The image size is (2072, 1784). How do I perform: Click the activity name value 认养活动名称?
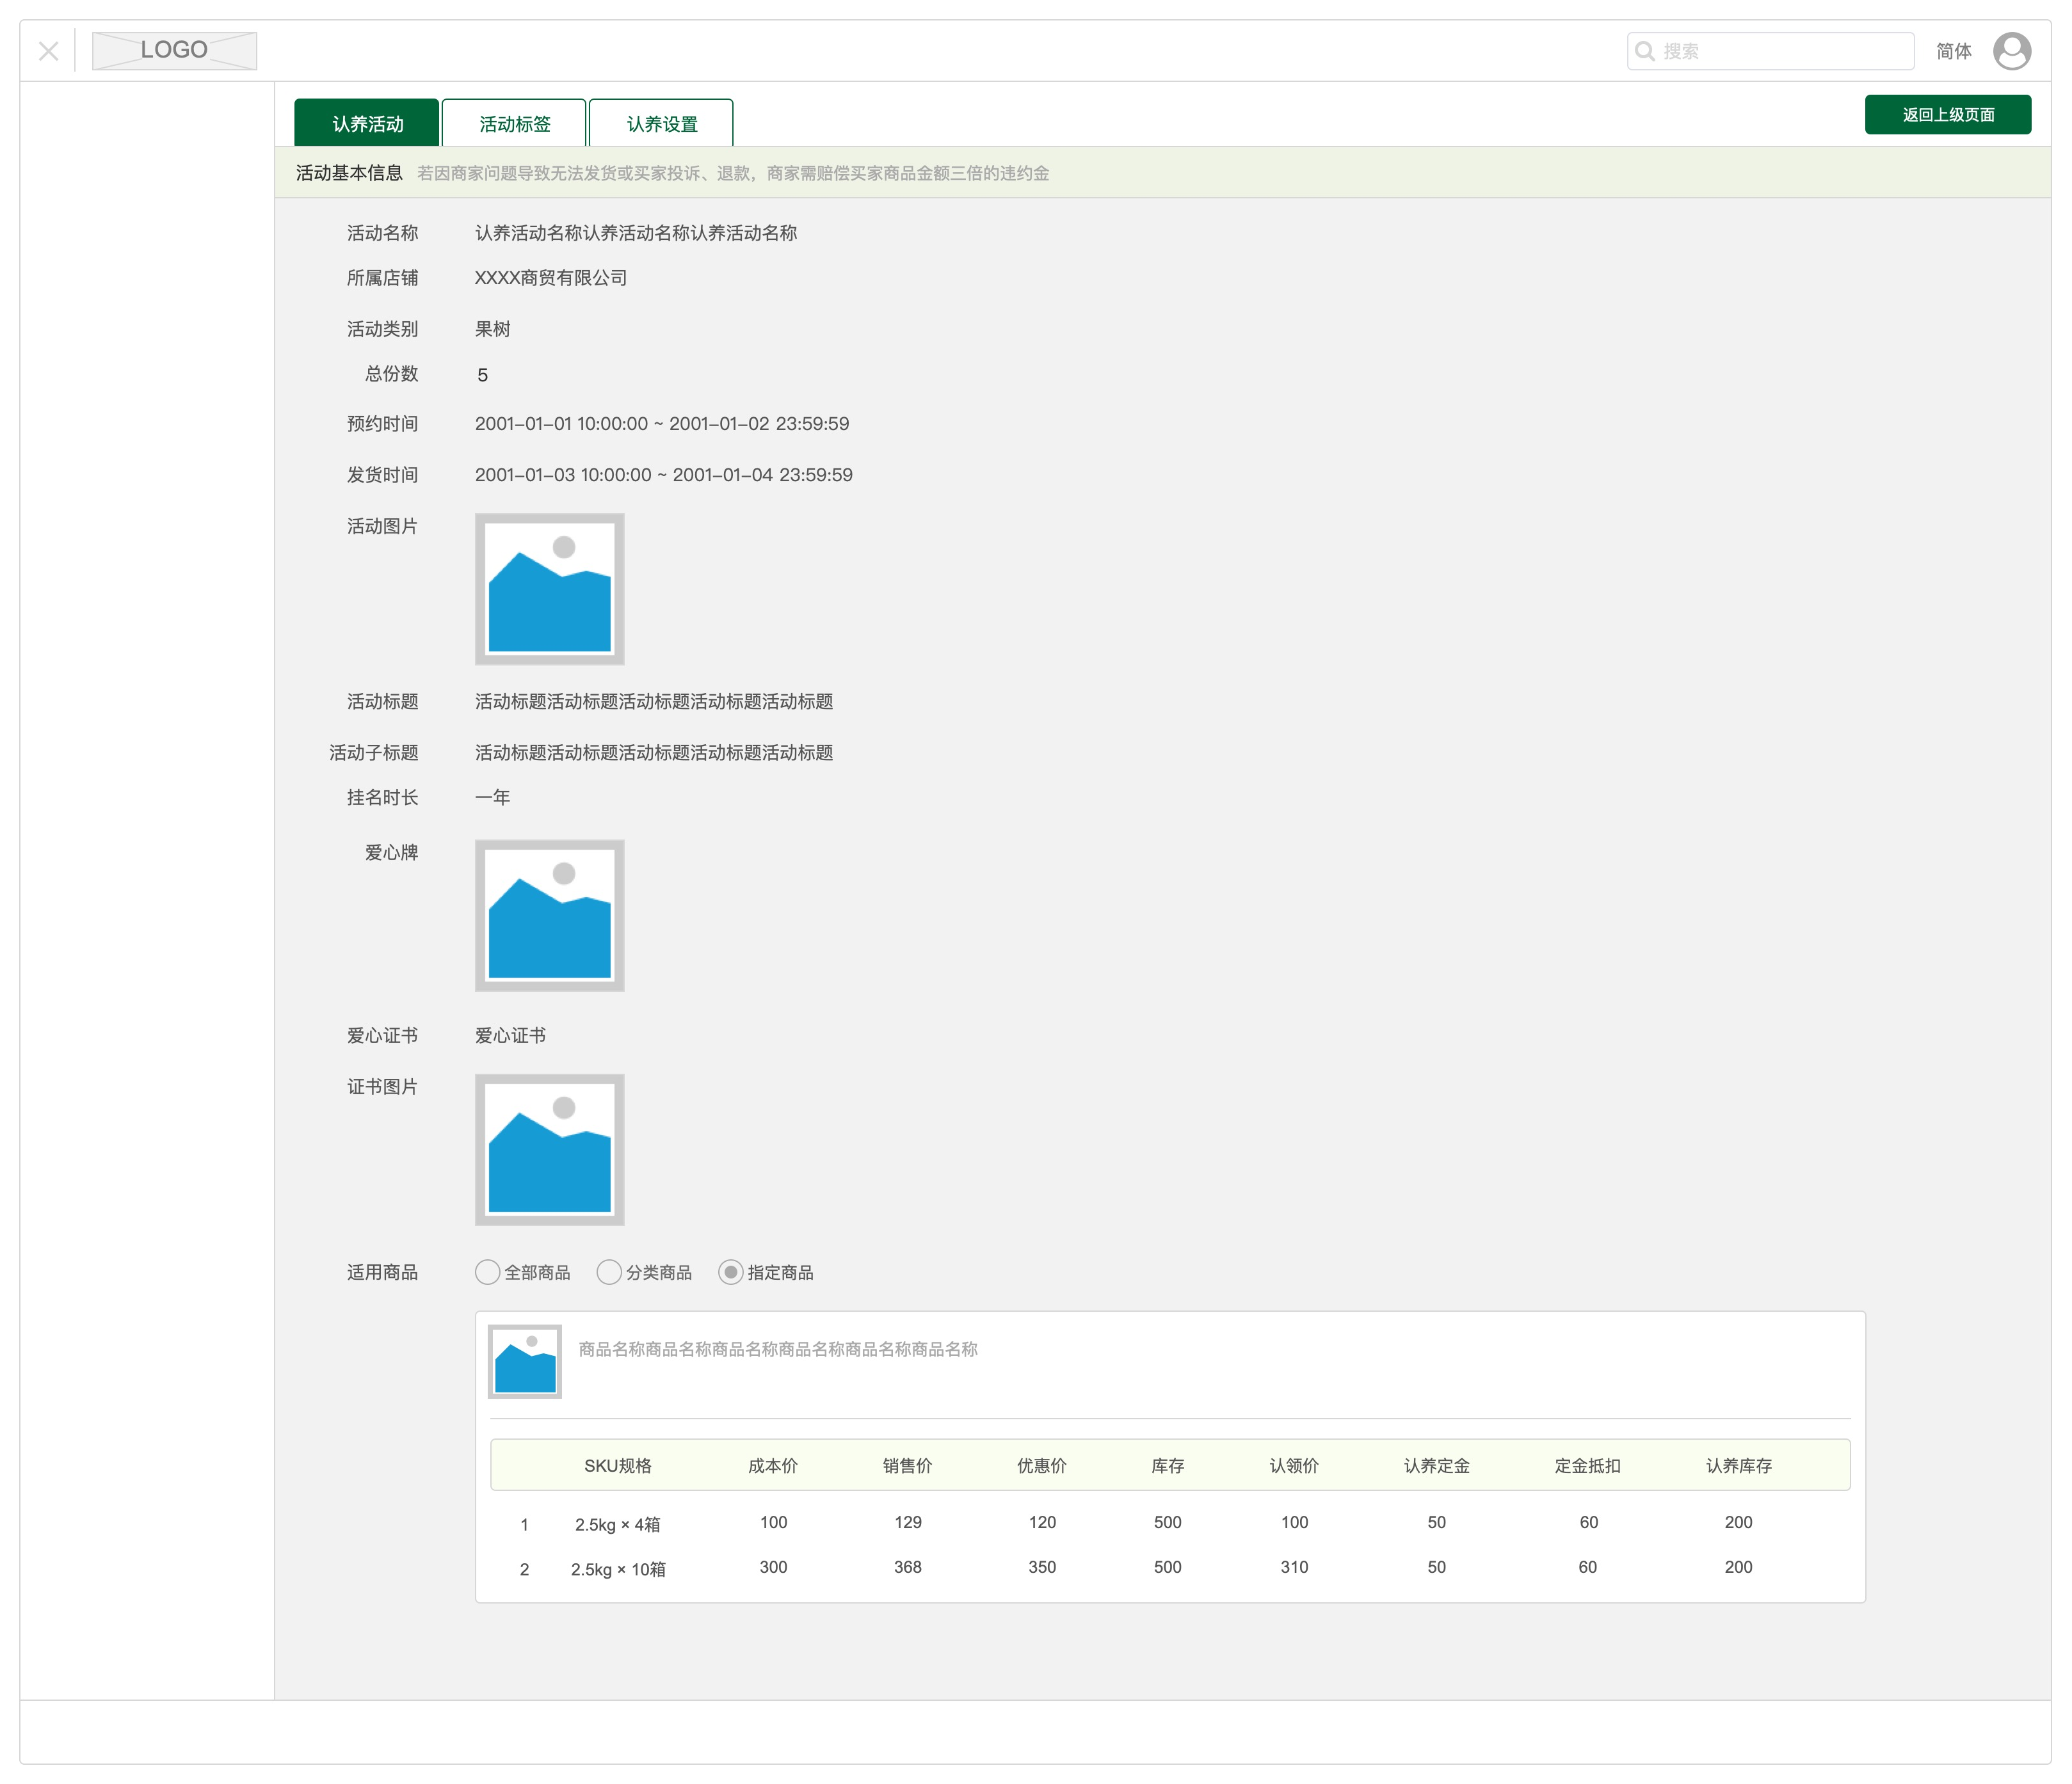635,233
